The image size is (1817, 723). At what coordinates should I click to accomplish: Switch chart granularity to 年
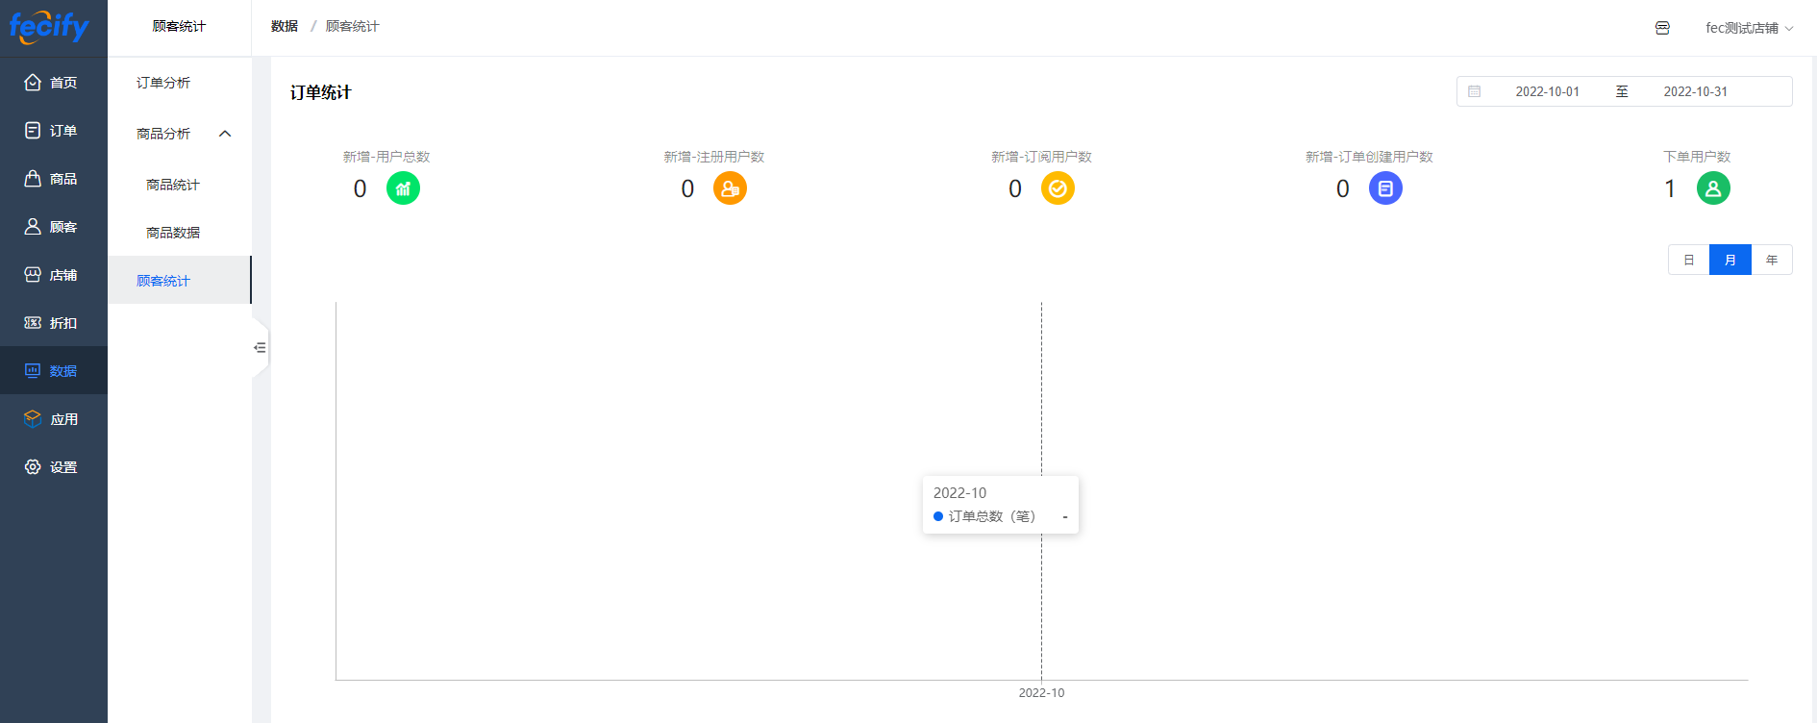pos(1771,260)
